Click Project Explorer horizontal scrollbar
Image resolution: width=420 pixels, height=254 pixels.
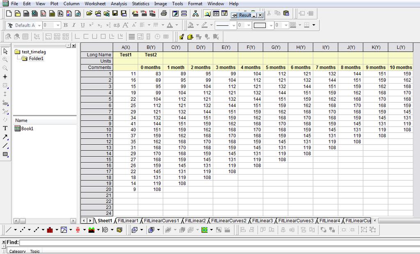click(45, 221)
